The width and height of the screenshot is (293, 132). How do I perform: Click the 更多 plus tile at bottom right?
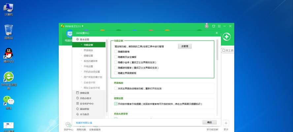pos(226,123)
